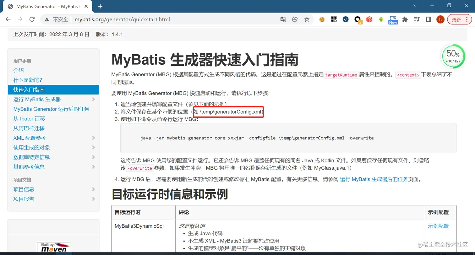Open the QR code extension

point(334,19)
